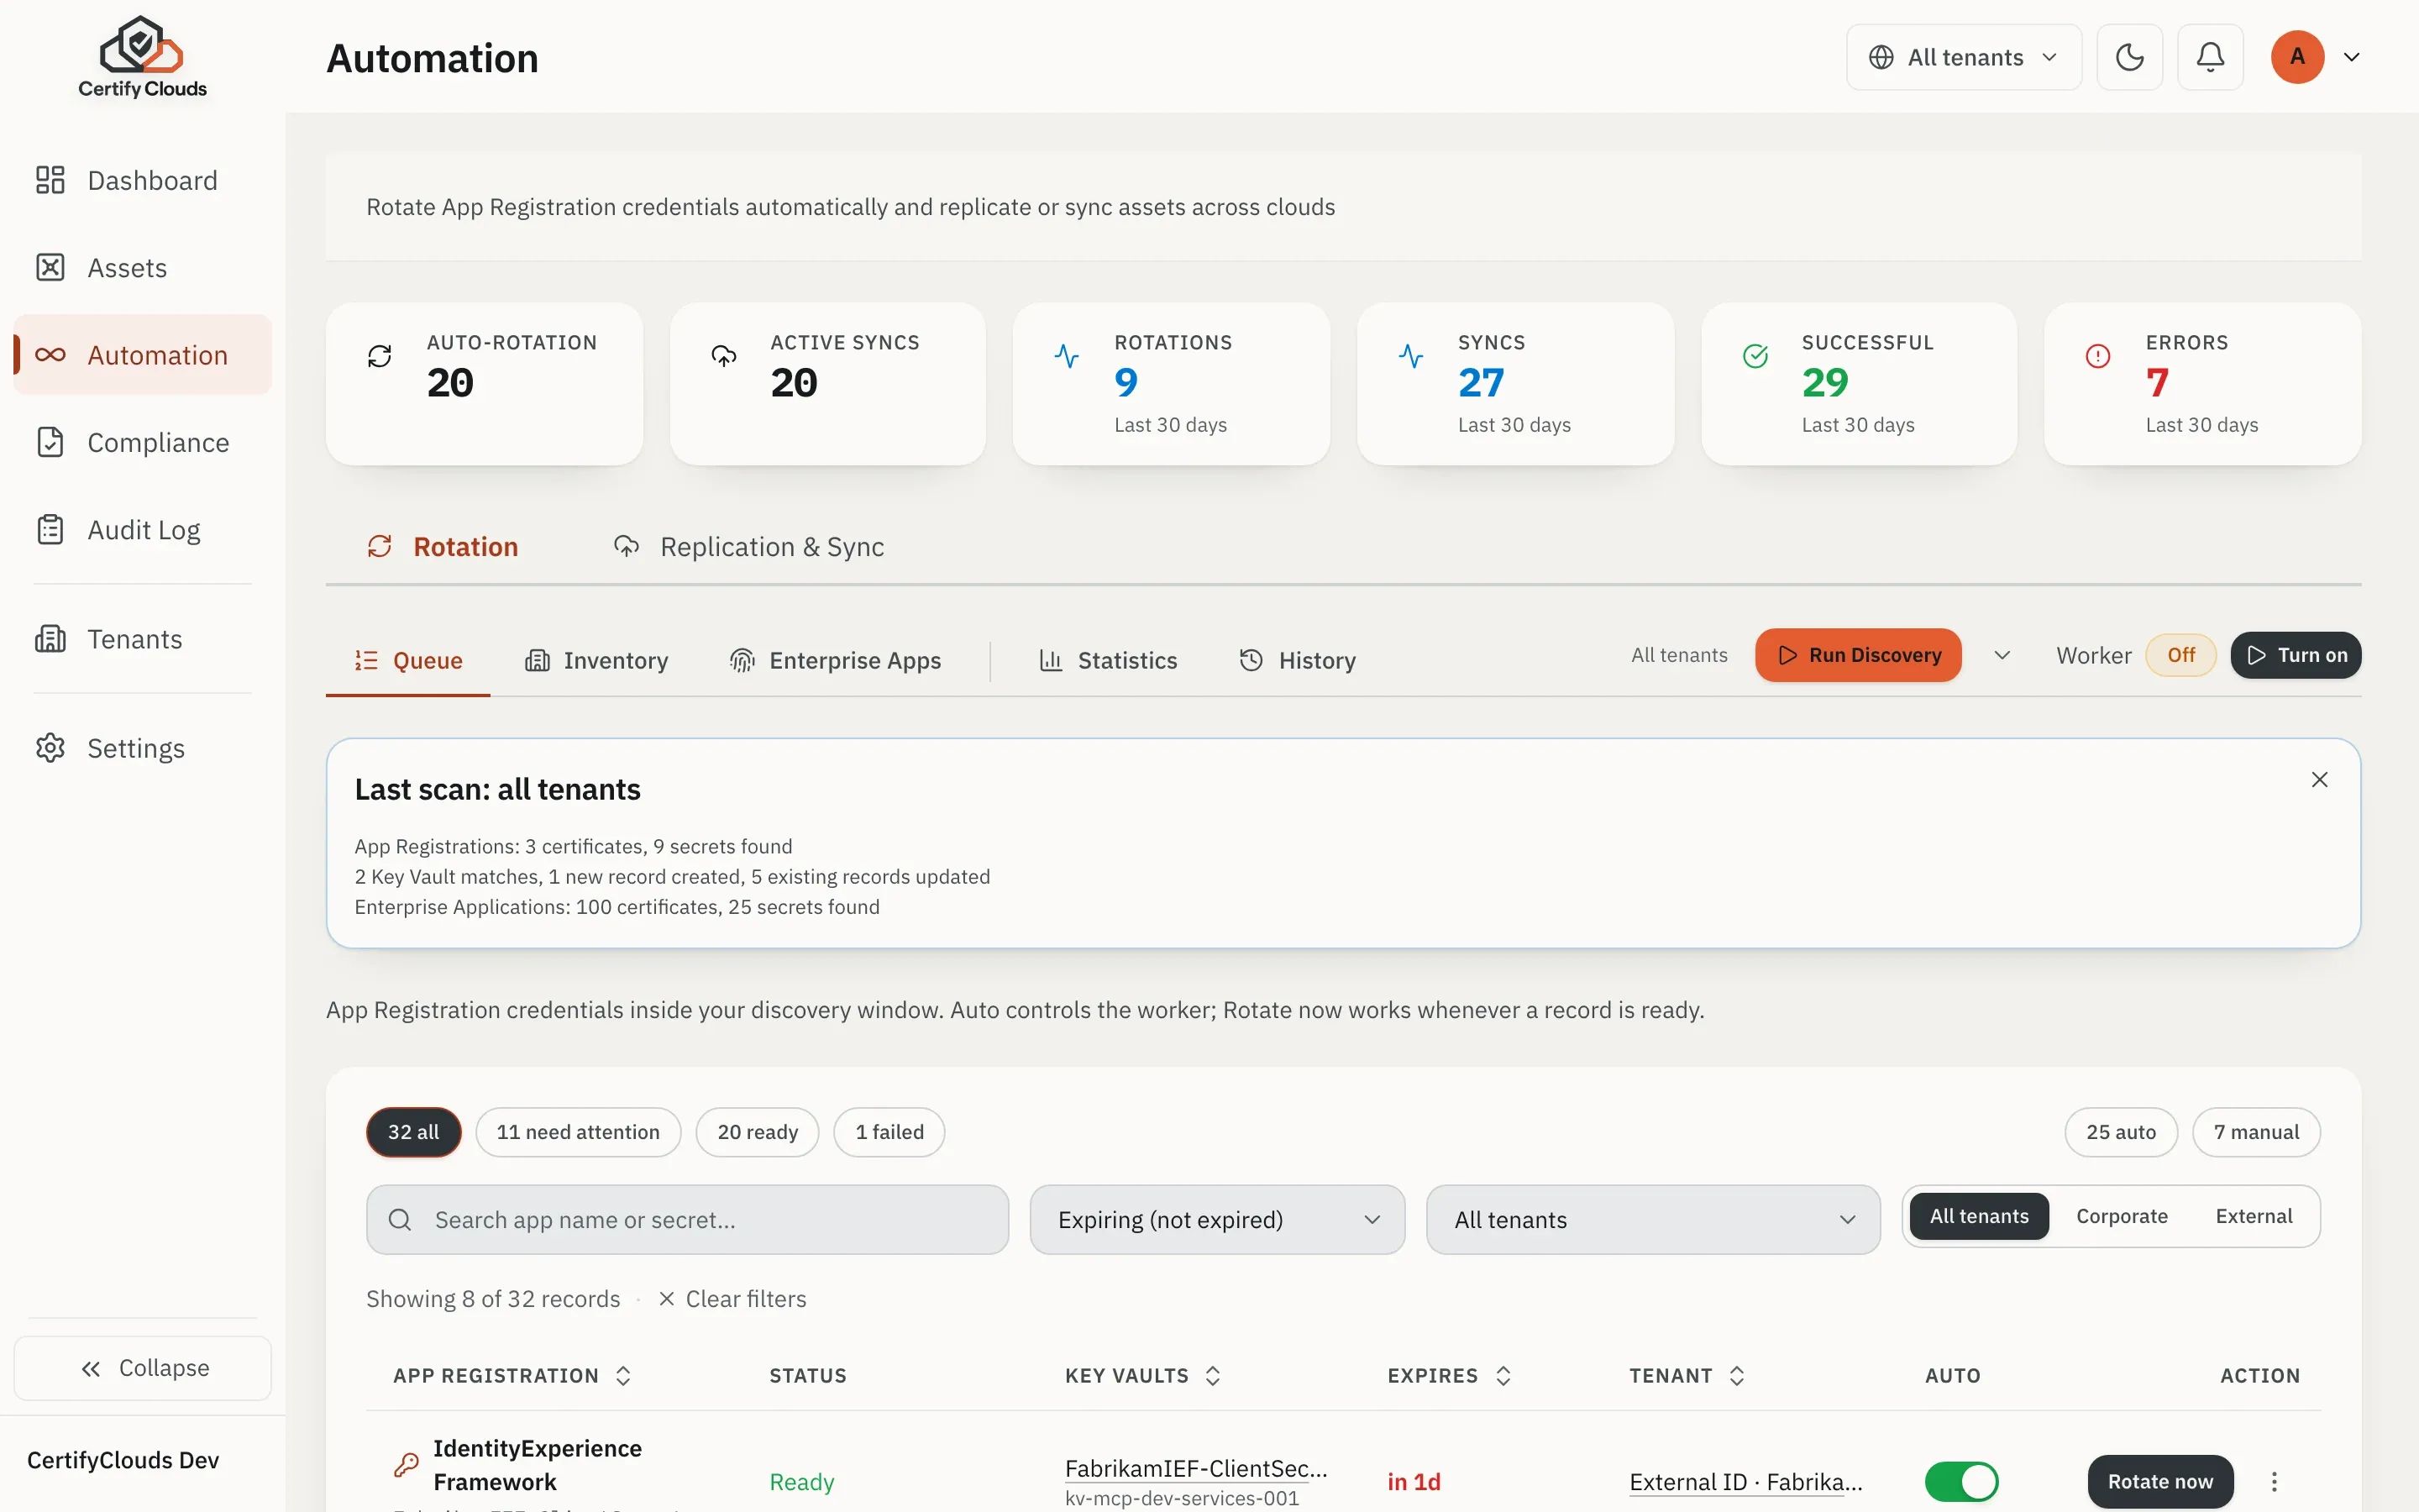Click in the search app name field
The image size is (2419, 1512).
pos(688,1220)
